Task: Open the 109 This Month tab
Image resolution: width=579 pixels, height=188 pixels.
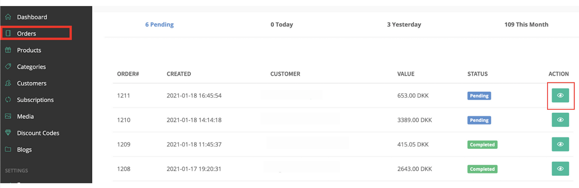Action: (x=527, y=24)
